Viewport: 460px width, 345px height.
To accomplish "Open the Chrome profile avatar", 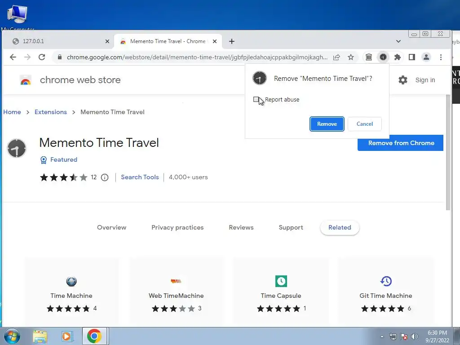I will tap(426, 57).
